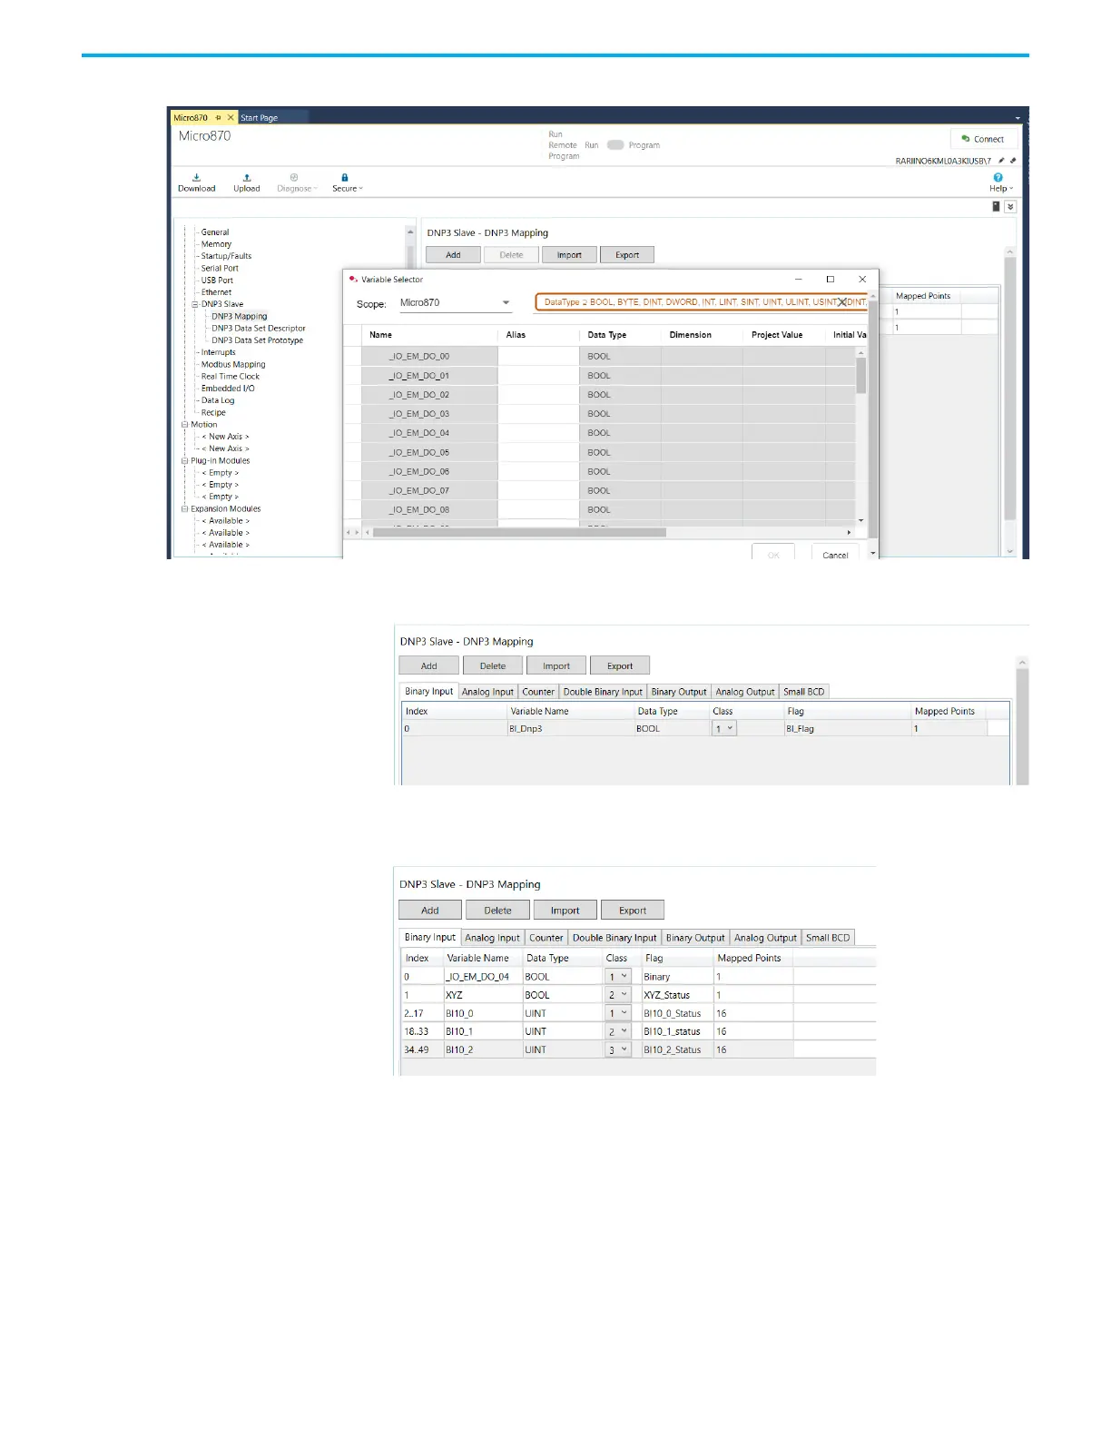This screenshot has width=1111, height=1438.
Task: Select DNP3 Mapping in the tree
Action: coord(240,316)
